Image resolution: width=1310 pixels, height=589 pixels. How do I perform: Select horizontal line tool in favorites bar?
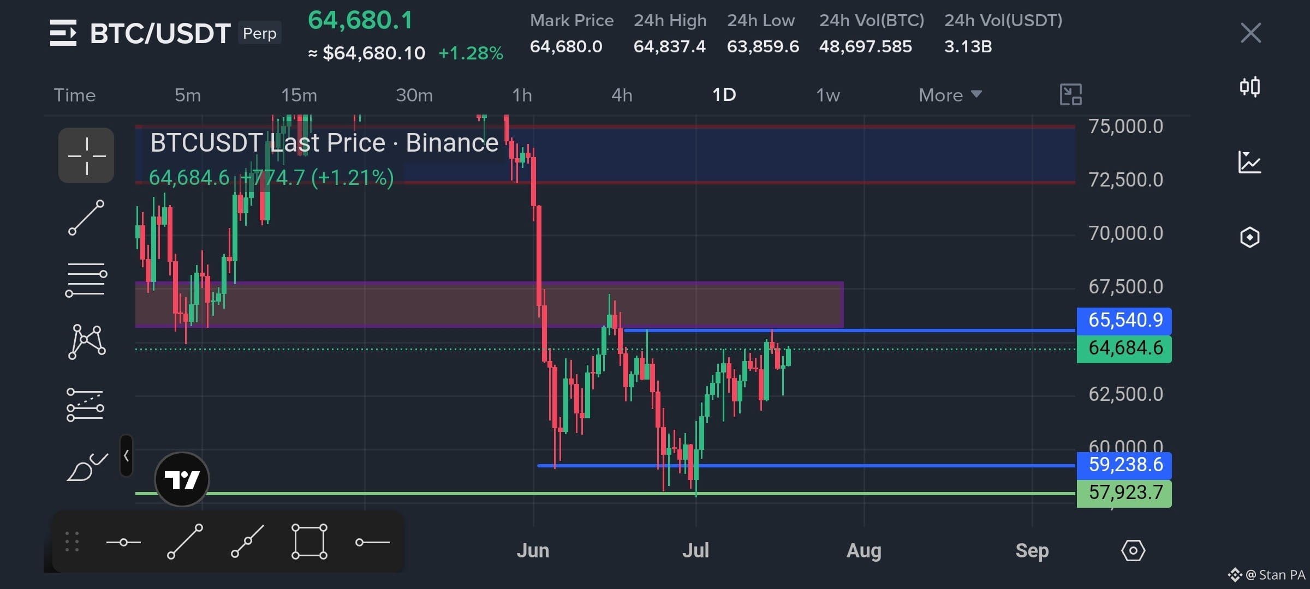(x=123, y=542)
